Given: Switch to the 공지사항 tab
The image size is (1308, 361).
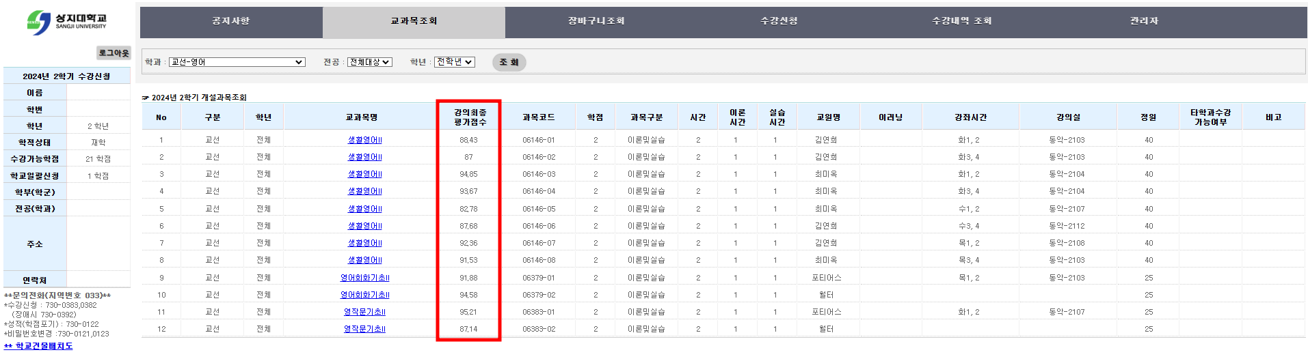Looking at the screenshot, I should [x=231, y=21].
